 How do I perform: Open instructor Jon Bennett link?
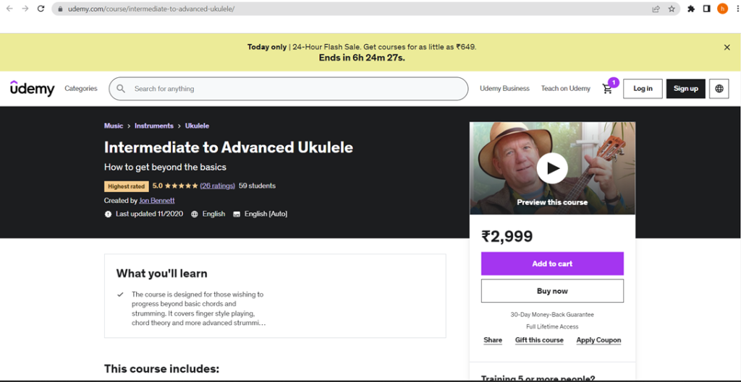pos(157,201)
